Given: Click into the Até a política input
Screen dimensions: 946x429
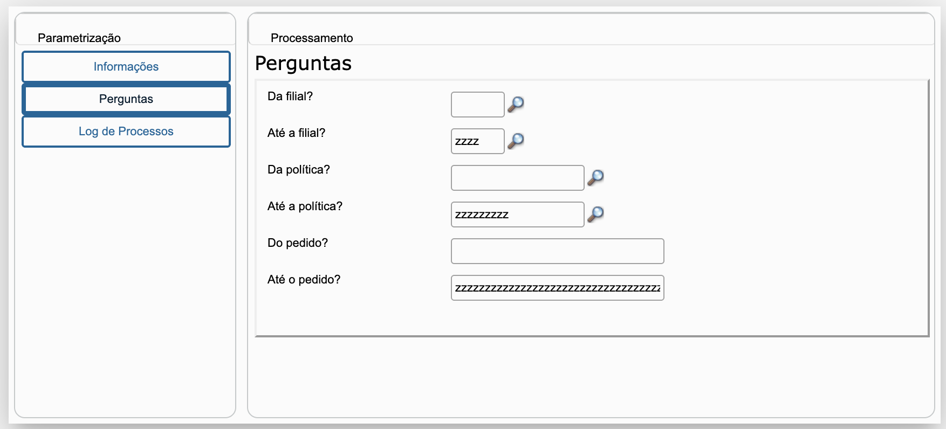Looking at the screenshot, I should [x=517, y=214].
